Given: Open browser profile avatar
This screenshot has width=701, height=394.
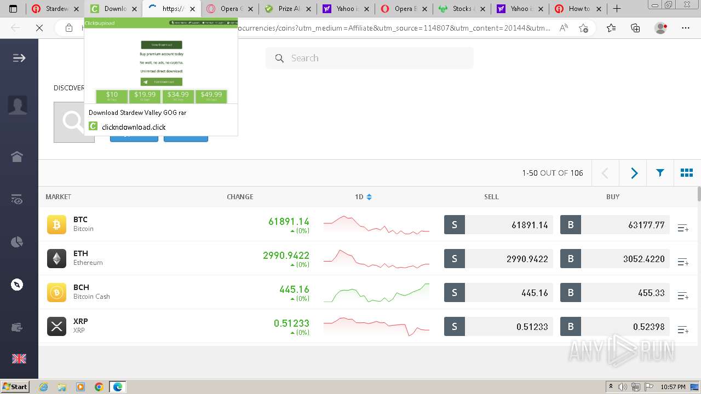Looking at the screenshot, I should tap(661, 28).
